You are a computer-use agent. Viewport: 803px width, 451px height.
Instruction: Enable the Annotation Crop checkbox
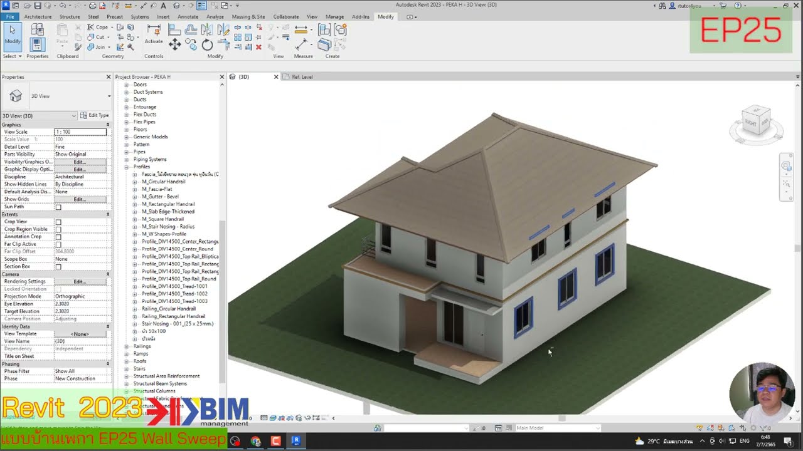pyautogui.click(x=58, y=237)
